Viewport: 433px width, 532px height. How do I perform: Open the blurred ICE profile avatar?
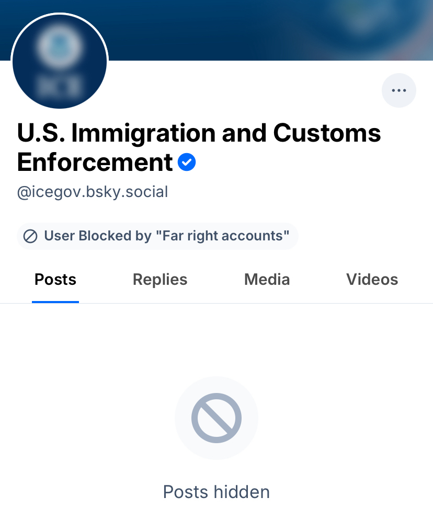click(60, 61)
